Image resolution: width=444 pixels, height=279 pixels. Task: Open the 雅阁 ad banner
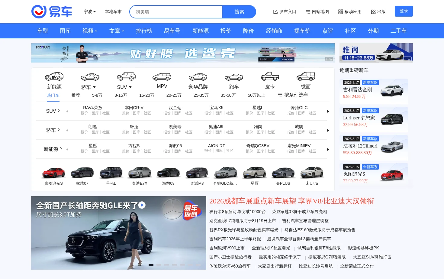click(x=376, y=53)
